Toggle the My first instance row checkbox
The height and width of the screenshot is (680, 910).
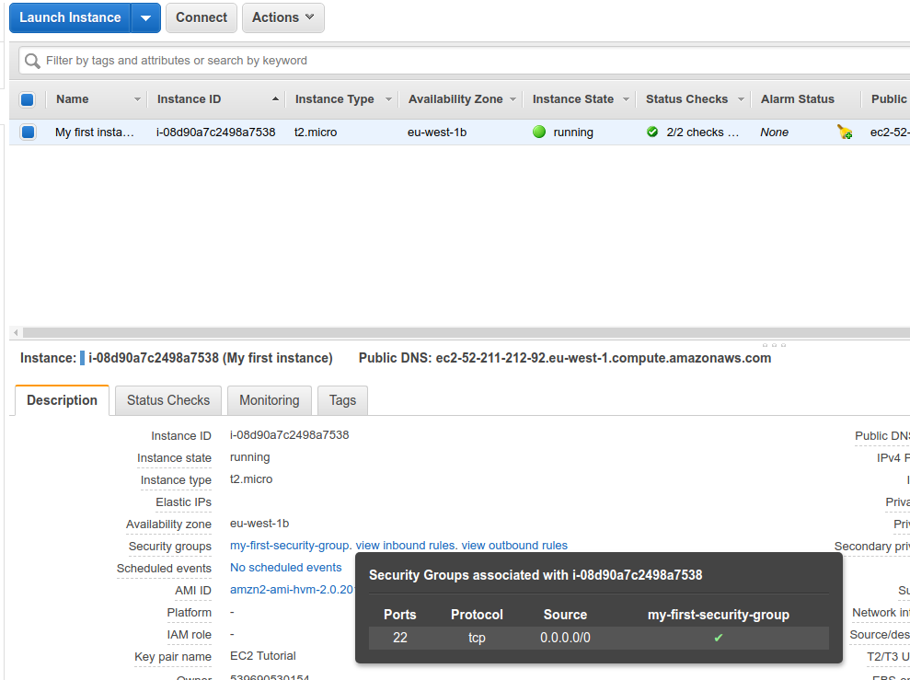tap(28, 133)
